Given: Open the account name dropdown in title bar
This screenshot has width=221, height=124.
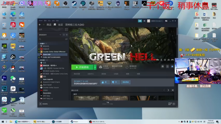Looking at the screenshot, I should (x=157, y=21).
